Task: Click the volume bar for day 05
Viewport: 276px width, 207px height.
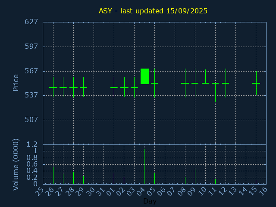Action: tap(154, 179)
